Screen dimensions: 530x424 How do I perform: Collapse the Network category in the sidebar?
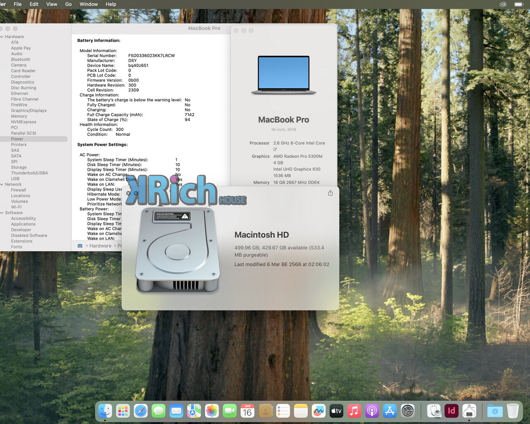[2, 185]
